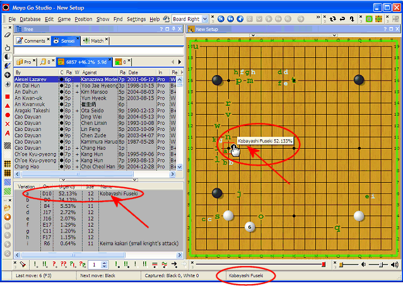The width and height of the screenshot is (403, 286).
Task: Open the Position menu
Action: [x=83, y=20]
